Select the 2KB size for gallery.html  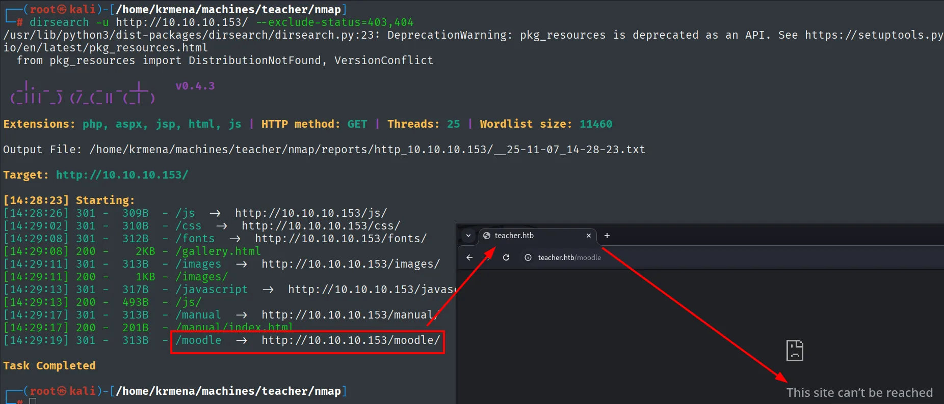coord(145,251)
